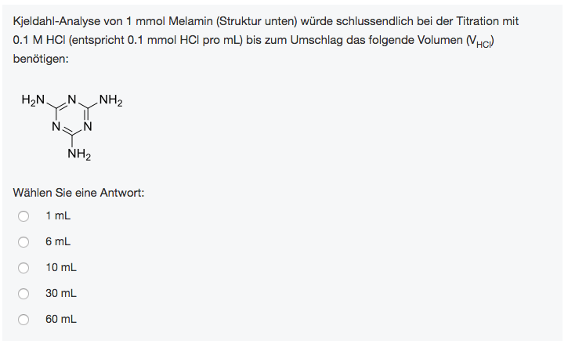
Task: Click the right ring nitrogen of the triazine
Action: [x=88, y=126]
